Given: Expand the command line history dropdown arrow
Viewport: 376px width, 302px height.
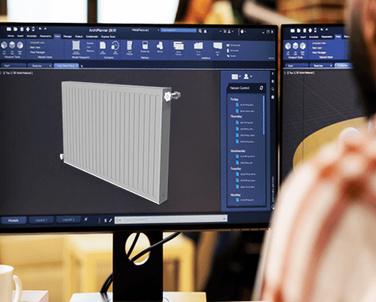Looking at the screenshot, I should (225, 219).
